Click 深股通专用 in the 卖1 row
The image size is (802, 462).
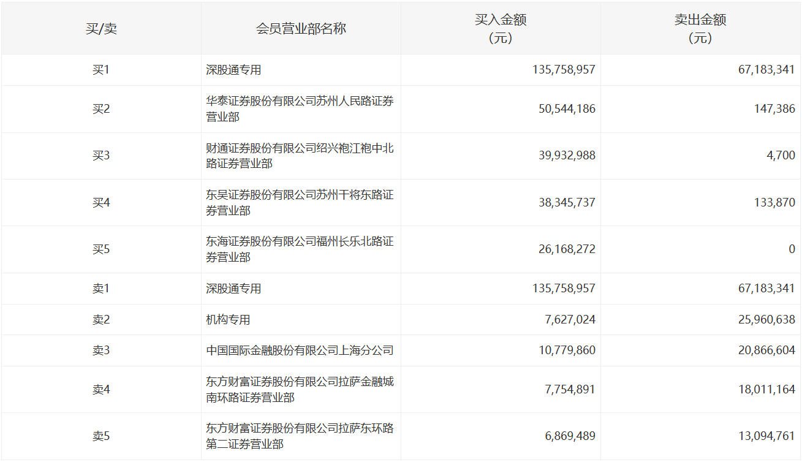pos(233,289)
